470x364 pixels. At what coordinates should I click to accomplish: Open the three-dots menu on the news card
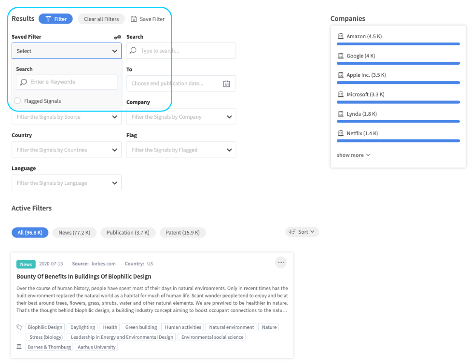281,263
